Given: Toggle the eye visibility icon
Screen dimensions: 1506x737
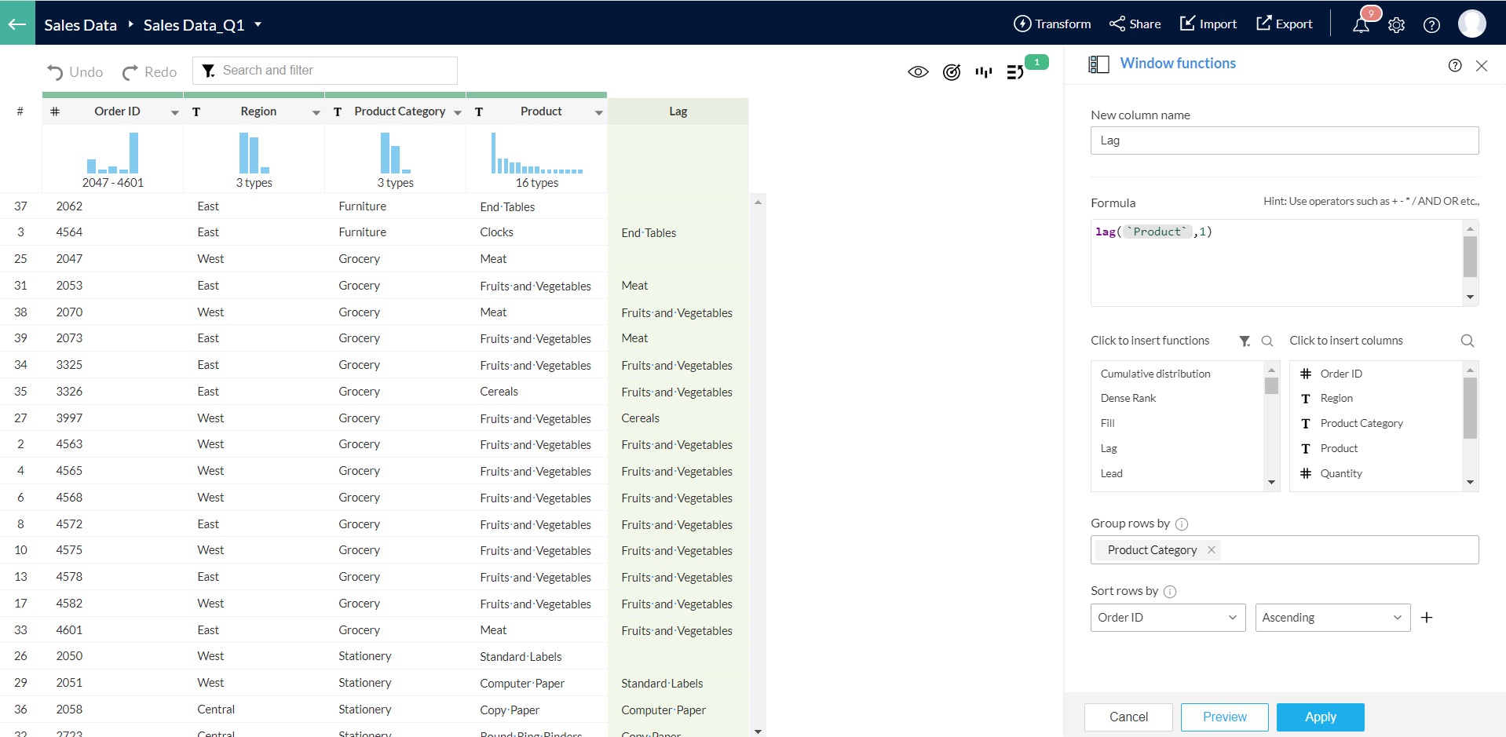Looking at the screenshot, I should click(x=918, y=72).
